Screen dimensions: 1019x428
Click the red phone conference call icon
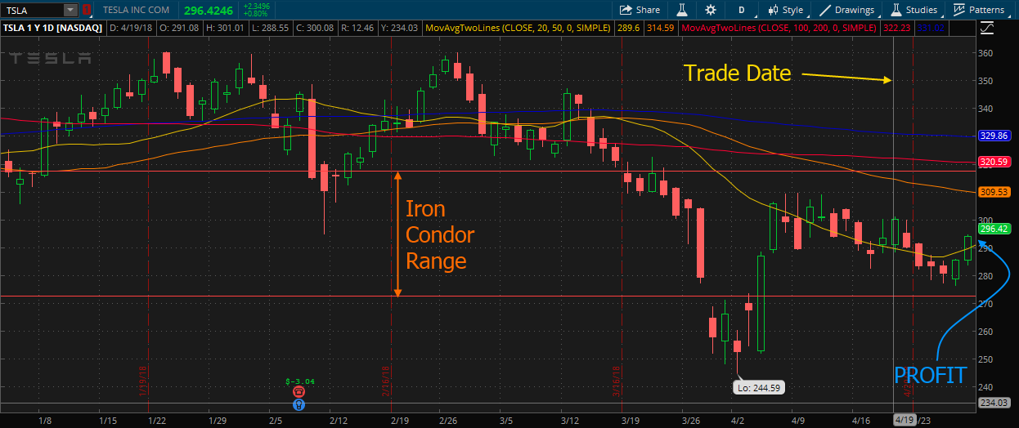(x=299, y=392)
